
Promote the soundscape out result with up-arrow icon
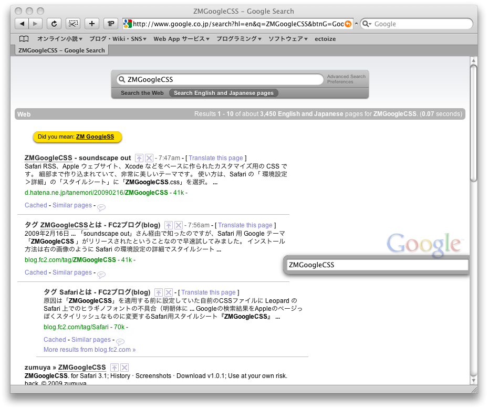(139, 158)
